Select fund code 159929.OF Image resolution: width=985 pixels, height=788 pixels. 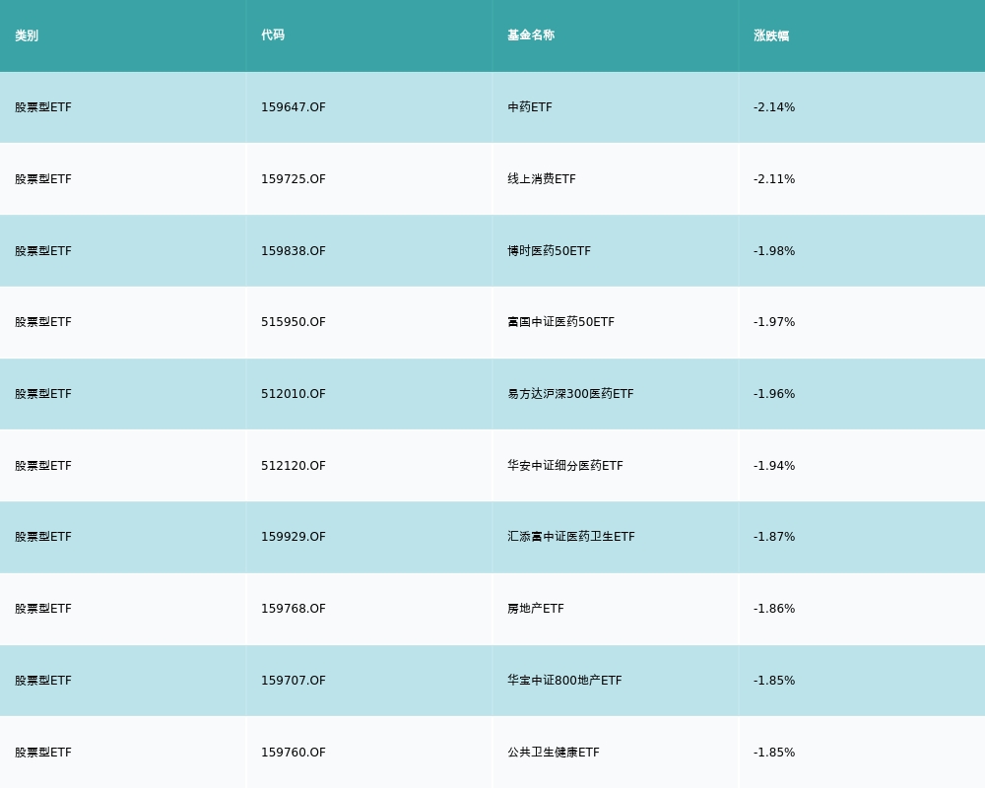(x=294, y=537)
